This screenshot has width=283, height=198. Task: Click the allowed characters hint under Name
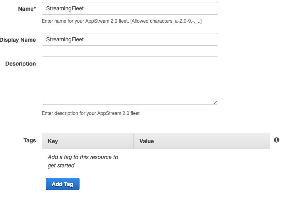coord(124,21)
